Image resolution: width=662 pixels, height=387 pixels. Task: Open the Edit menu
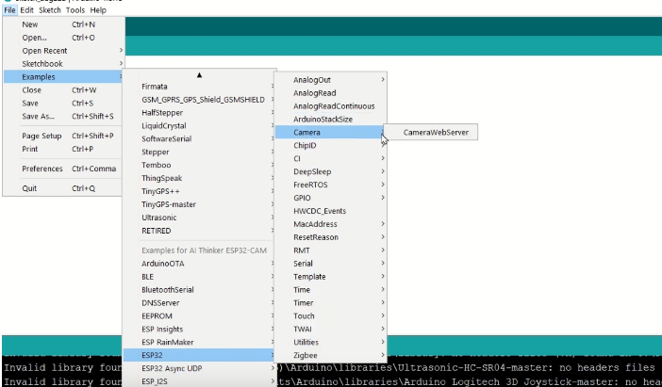point(26,10)
